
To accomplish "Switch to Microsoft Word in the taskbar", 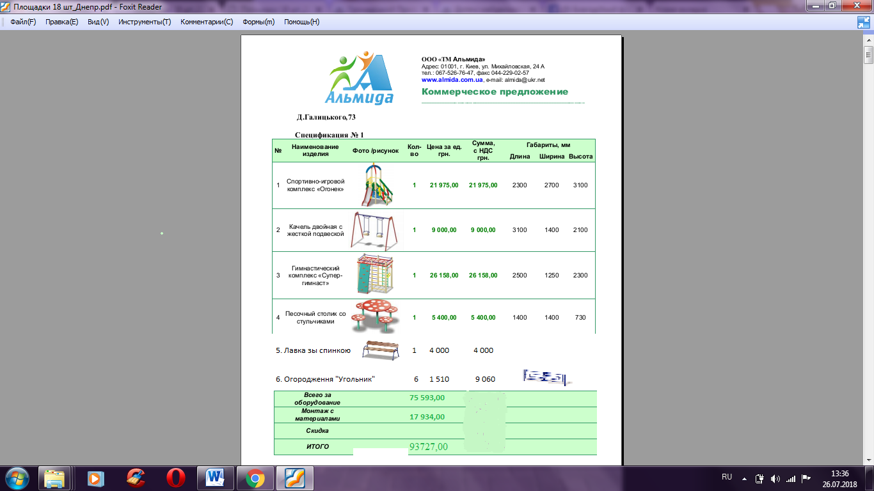I will (x=215, y=478).
